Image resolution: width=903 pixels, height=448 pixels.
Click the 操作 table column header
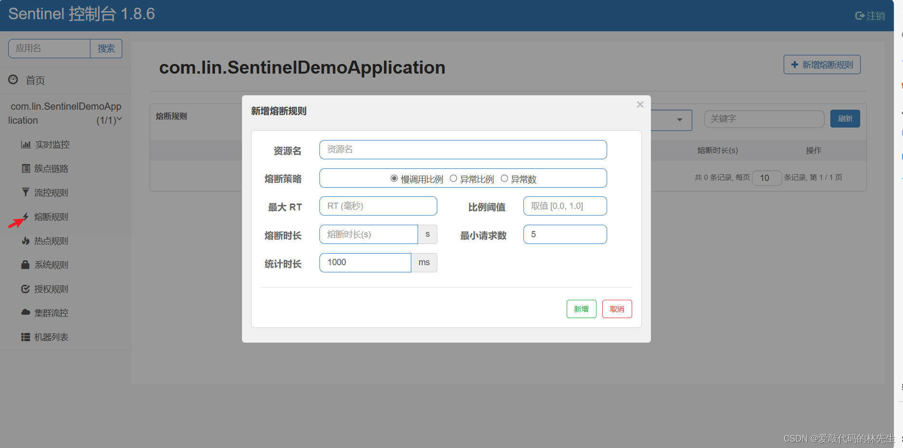(814, 151)
